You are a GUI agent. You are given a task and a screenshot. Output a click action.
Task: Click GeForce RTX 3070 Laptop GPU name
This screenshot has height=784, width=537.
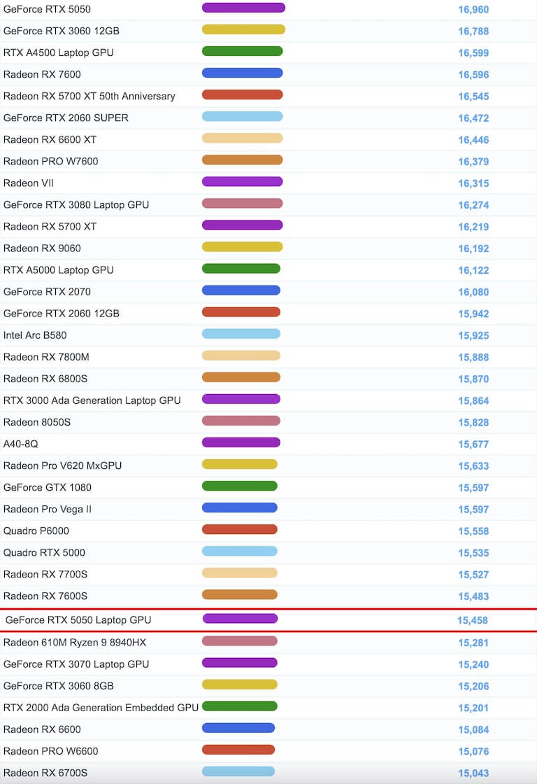point(76,664)
